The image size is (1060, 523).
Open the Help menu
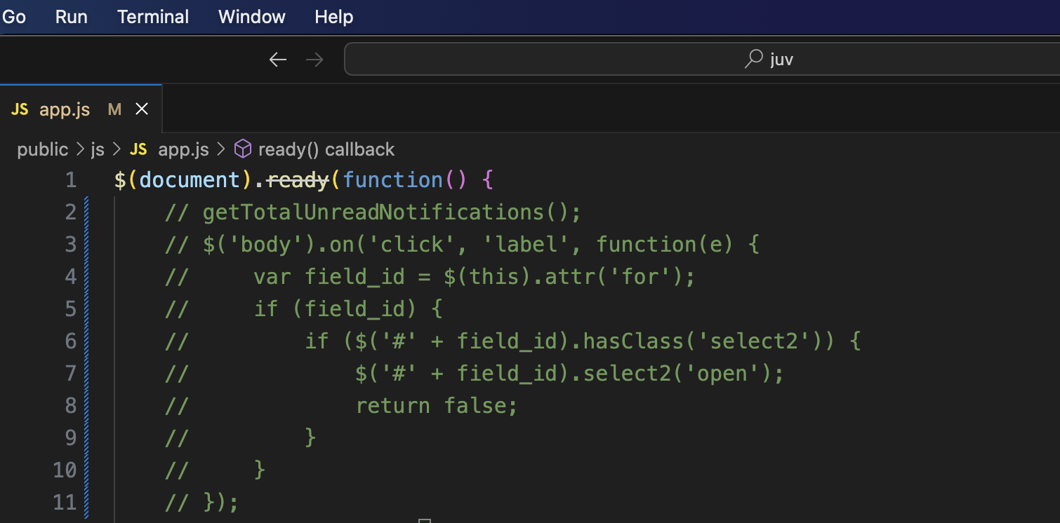coord(333,16)
